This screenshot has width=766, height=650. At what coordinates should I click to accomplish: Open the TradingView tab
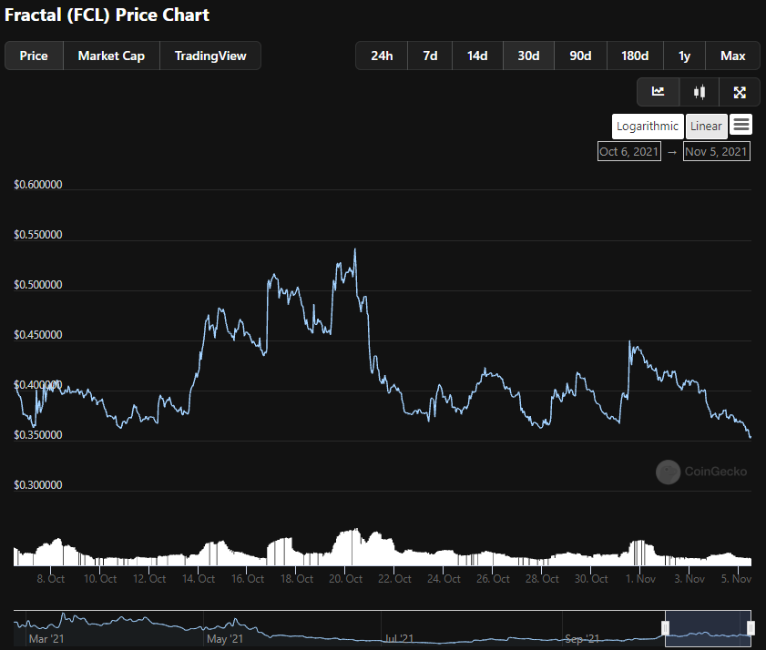(210, 56)
